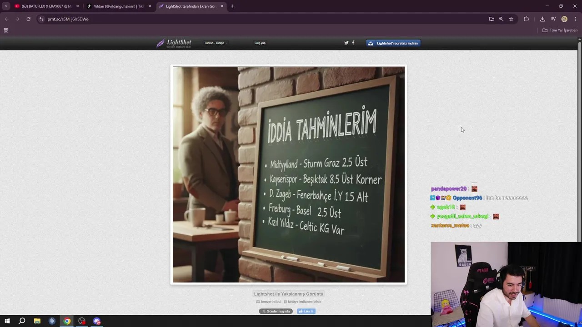Screen dimensions: 582x327
Task: Open the Chrome profile avatar
Action: pos(564,19)
